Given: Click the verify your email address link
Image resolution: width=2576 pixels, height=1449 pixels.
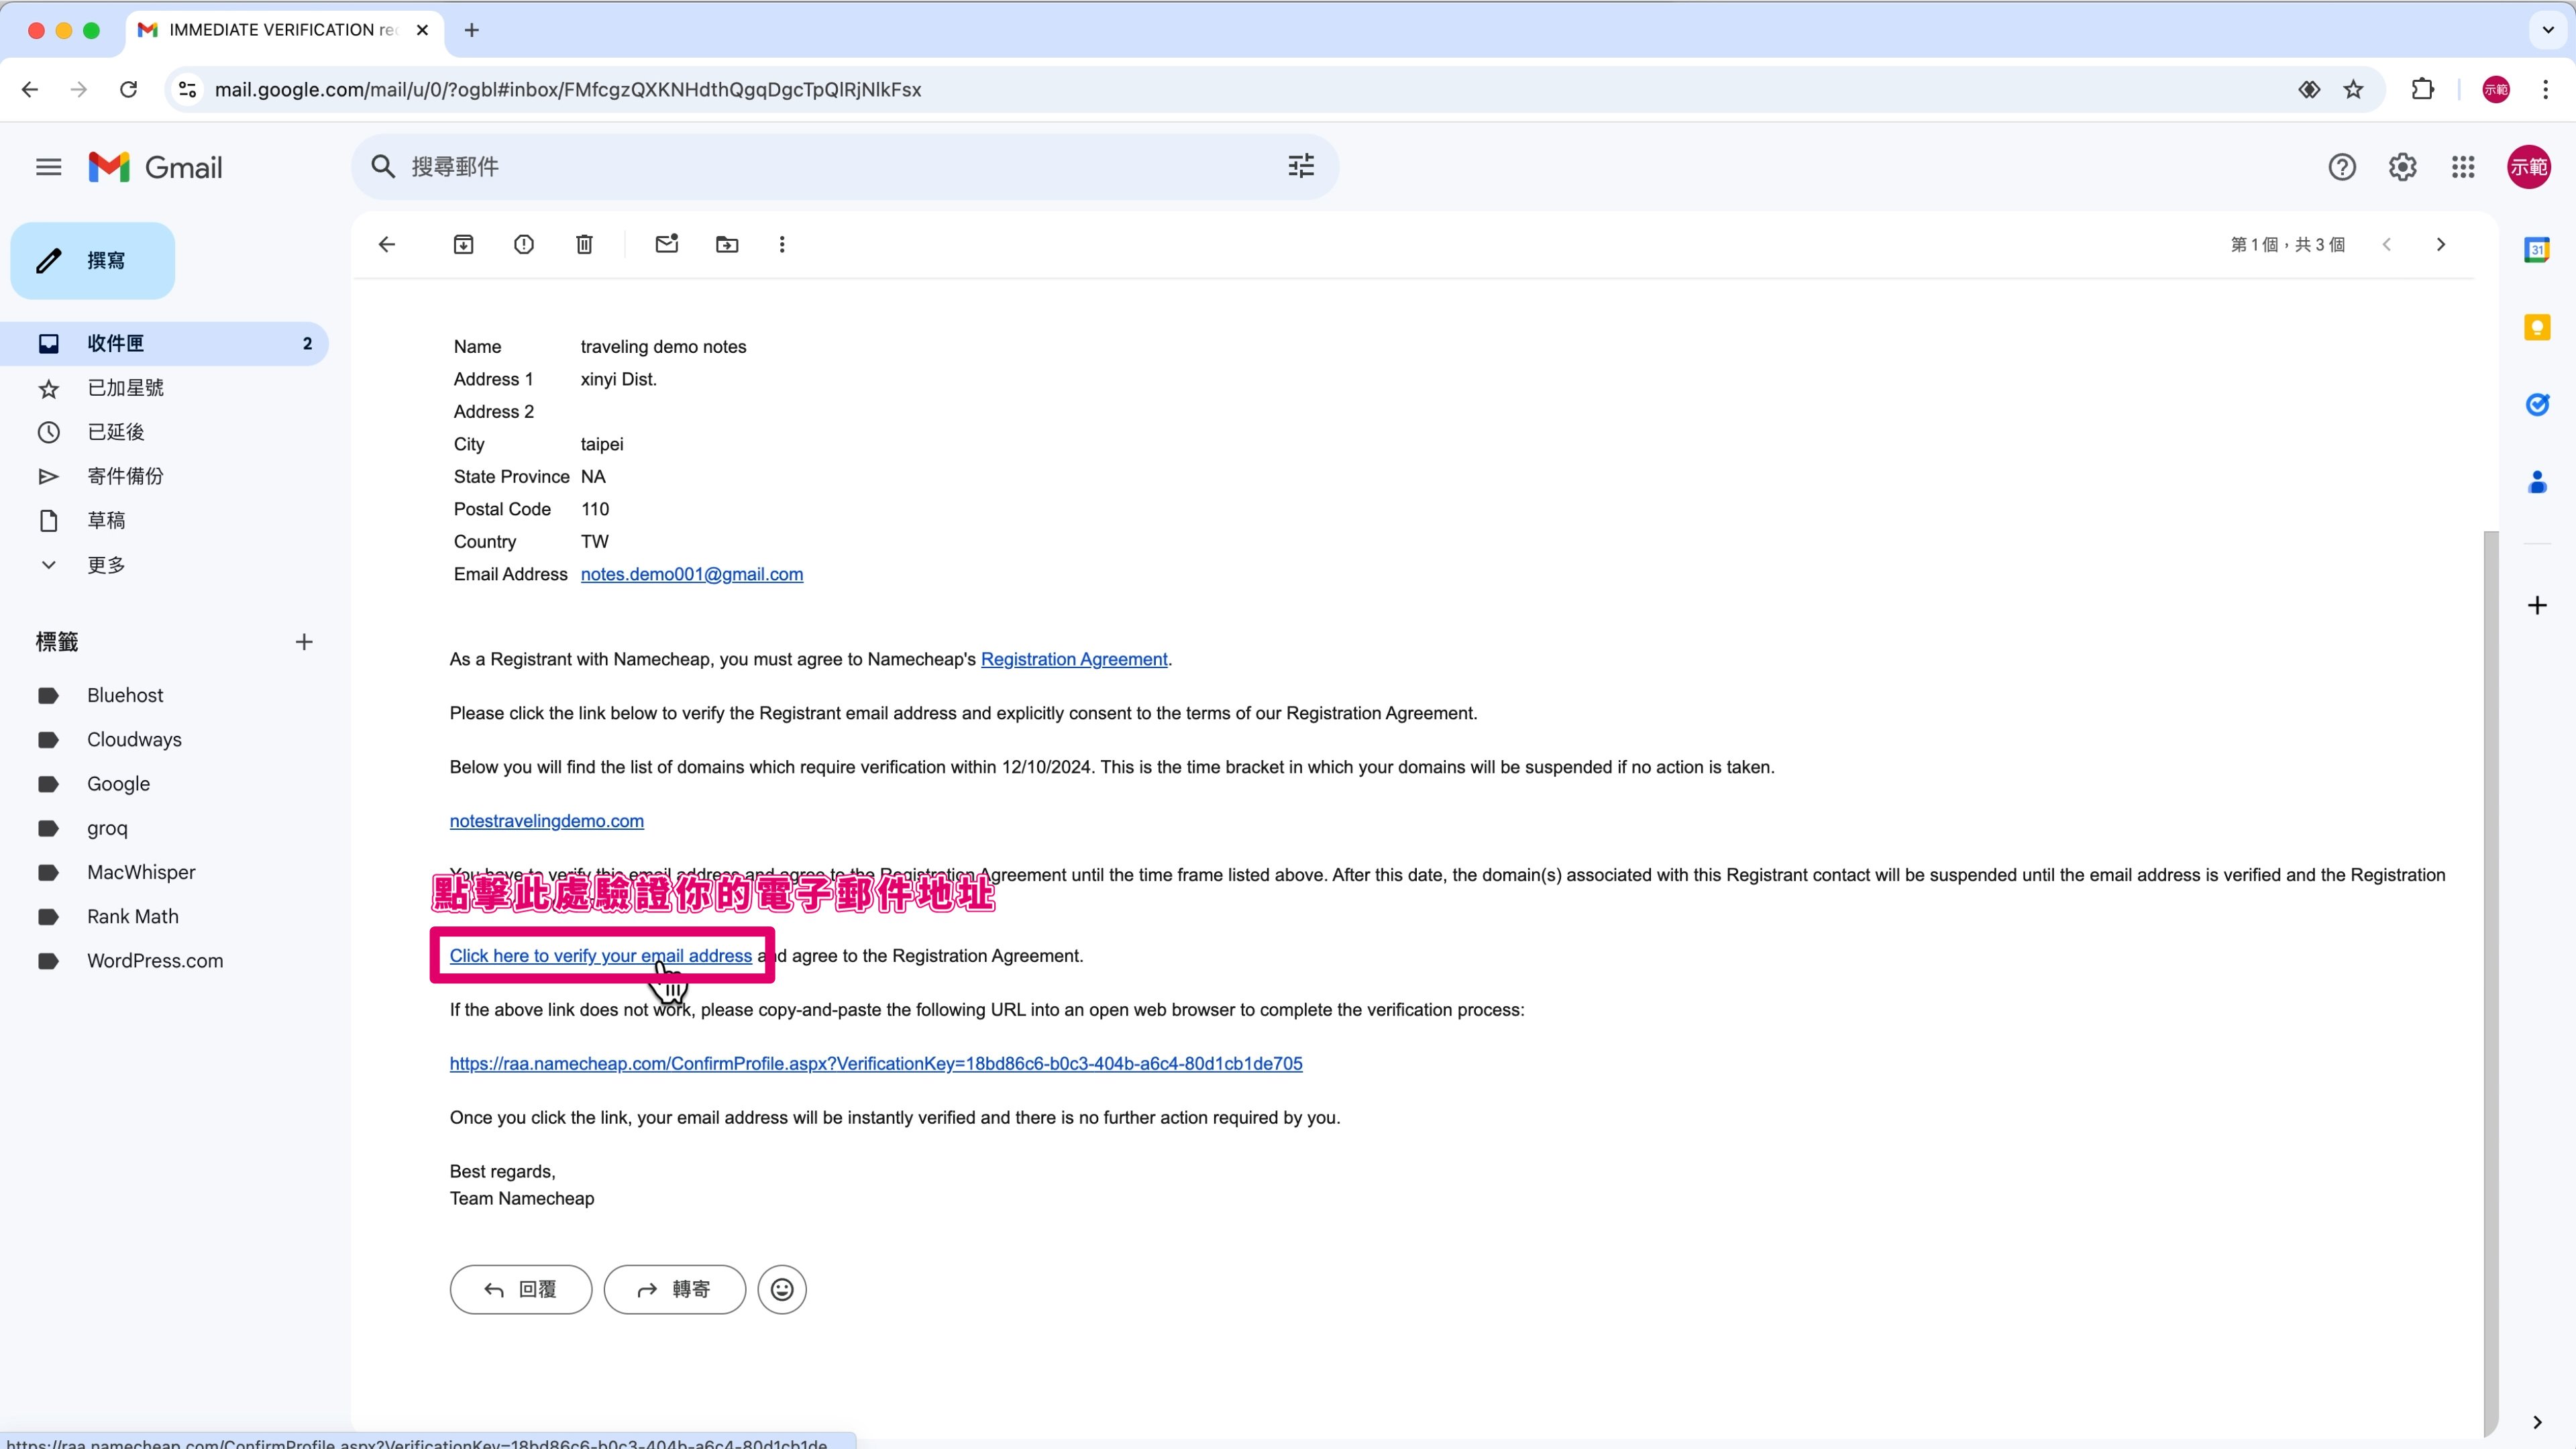Looking at the screenshot, I should 600,956.
